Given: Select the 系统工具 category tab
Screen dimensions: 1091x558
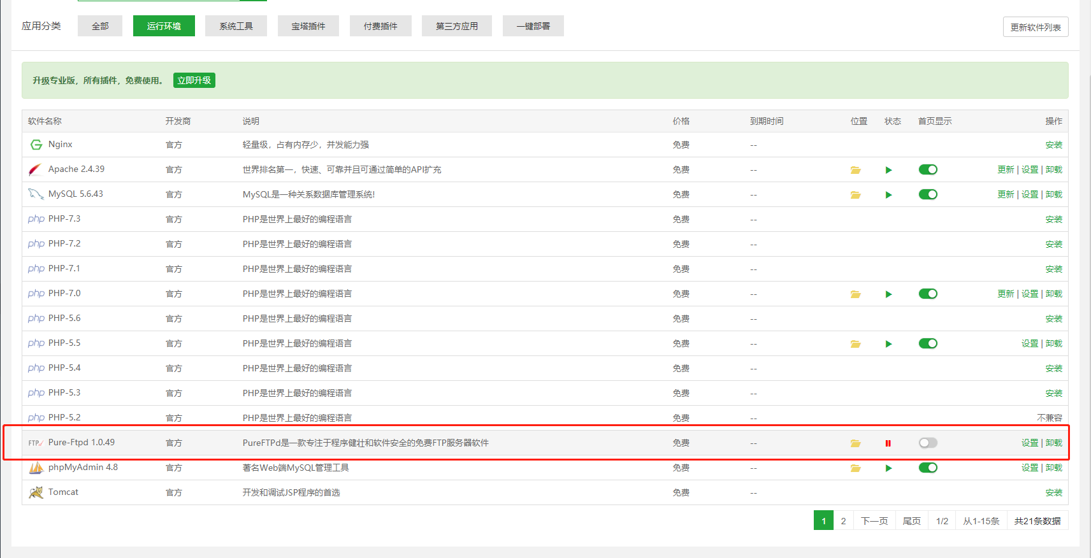Looking at the screenshot, I should pos(236,26).
